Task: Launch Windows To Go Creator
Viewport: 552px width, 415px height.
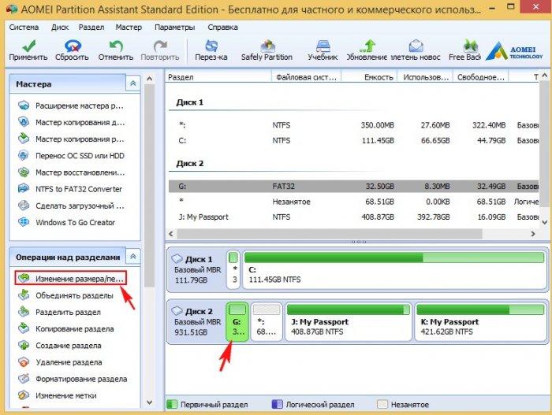Action: tap(66, 222)
